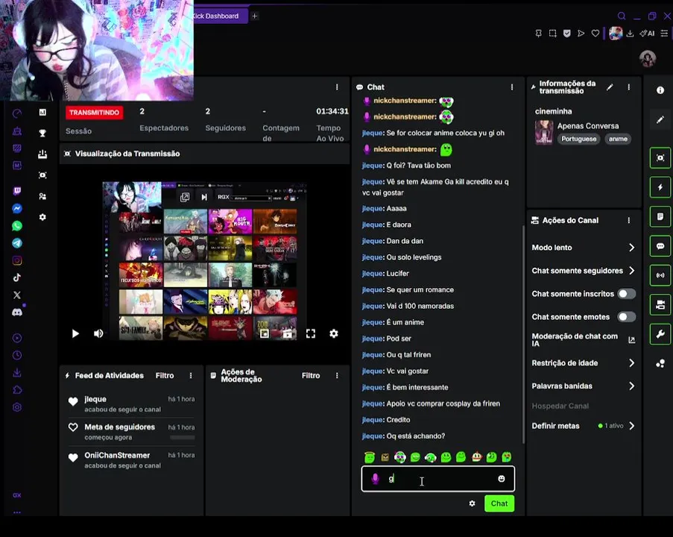Click the Portuguese language tag
The image size is (673, 537).
(578, 139)
